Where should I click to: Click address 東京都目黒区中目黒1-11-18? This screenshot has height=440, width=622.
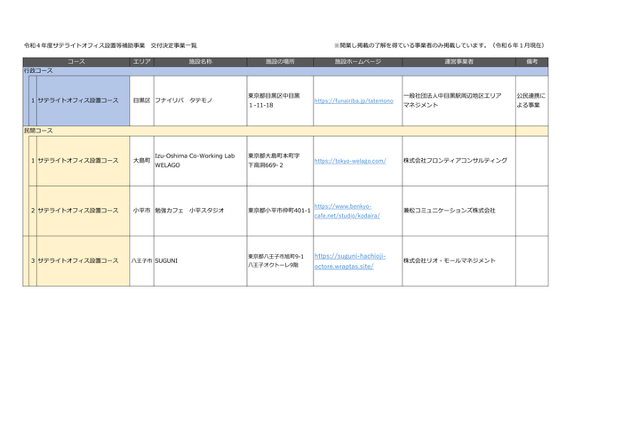coord(274,100)
